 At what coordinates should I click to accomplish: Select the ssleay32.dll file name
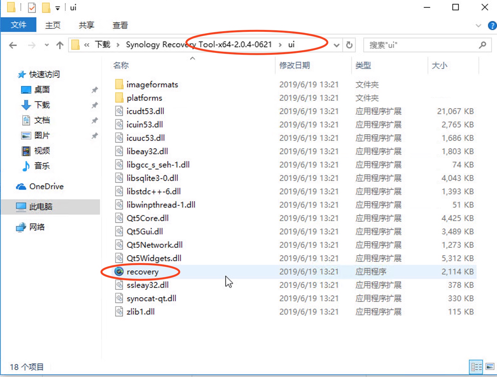[148, 285]
